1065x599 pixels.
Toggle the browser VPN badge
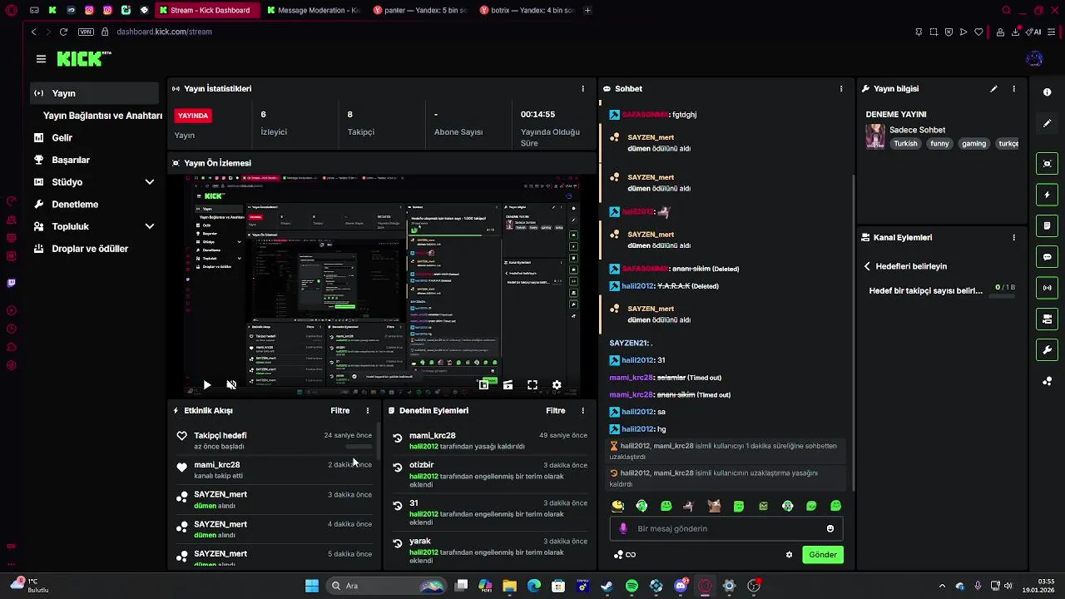click(86, 32)
